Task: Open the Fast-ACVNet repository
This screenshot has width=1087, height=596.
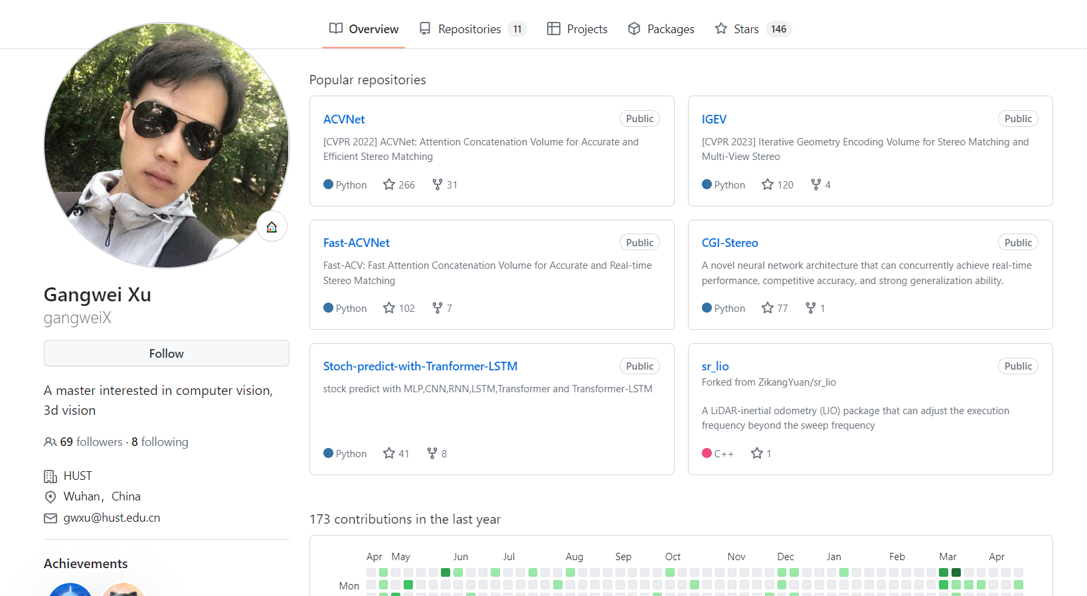Action: (357, 243)
